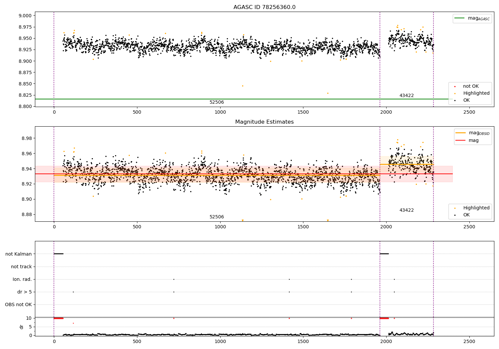This screenshot has width=499, height=349.
Task: Click the 8.925 y-axis tick label
Action: [x=25, y=50]
